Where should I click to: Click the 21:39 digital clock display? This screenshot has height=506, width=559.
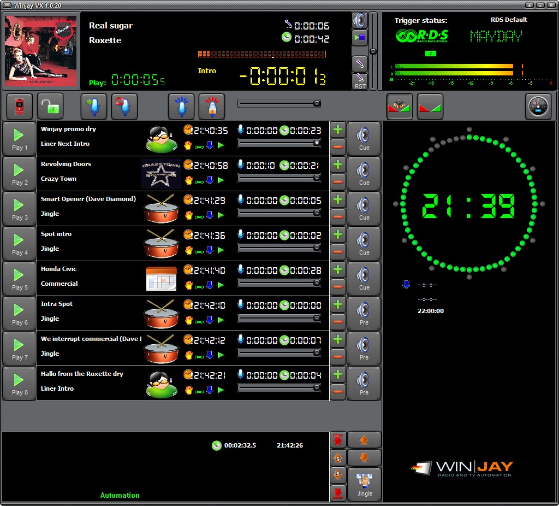(x=468, y=206)
